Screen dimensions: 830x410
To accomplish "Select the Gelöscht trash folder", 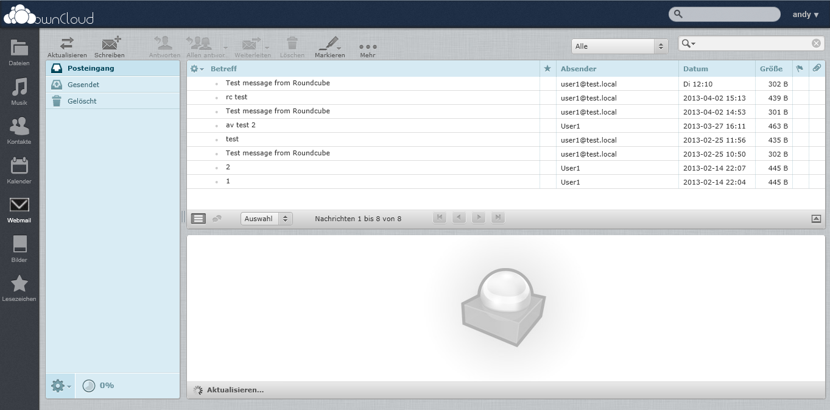I will (82, 101).
